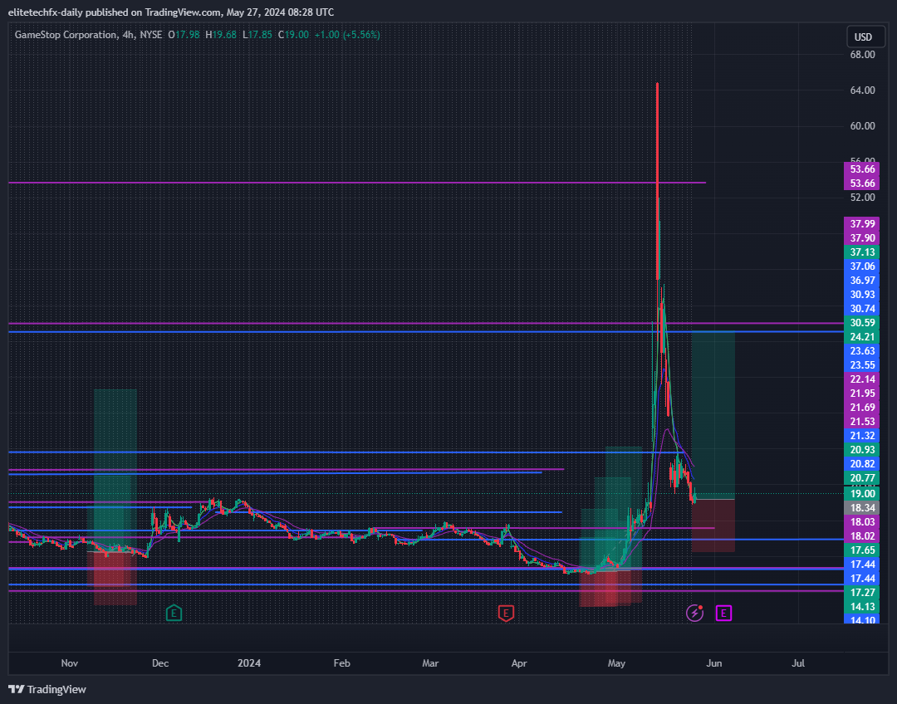Open the purple lightning event marker

coord(694,614)
